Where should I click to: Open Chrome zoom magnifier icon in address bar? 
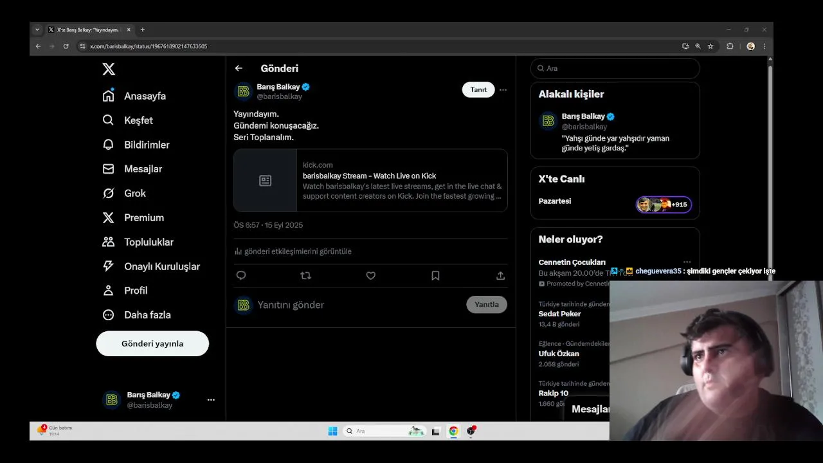pos(698,46)
